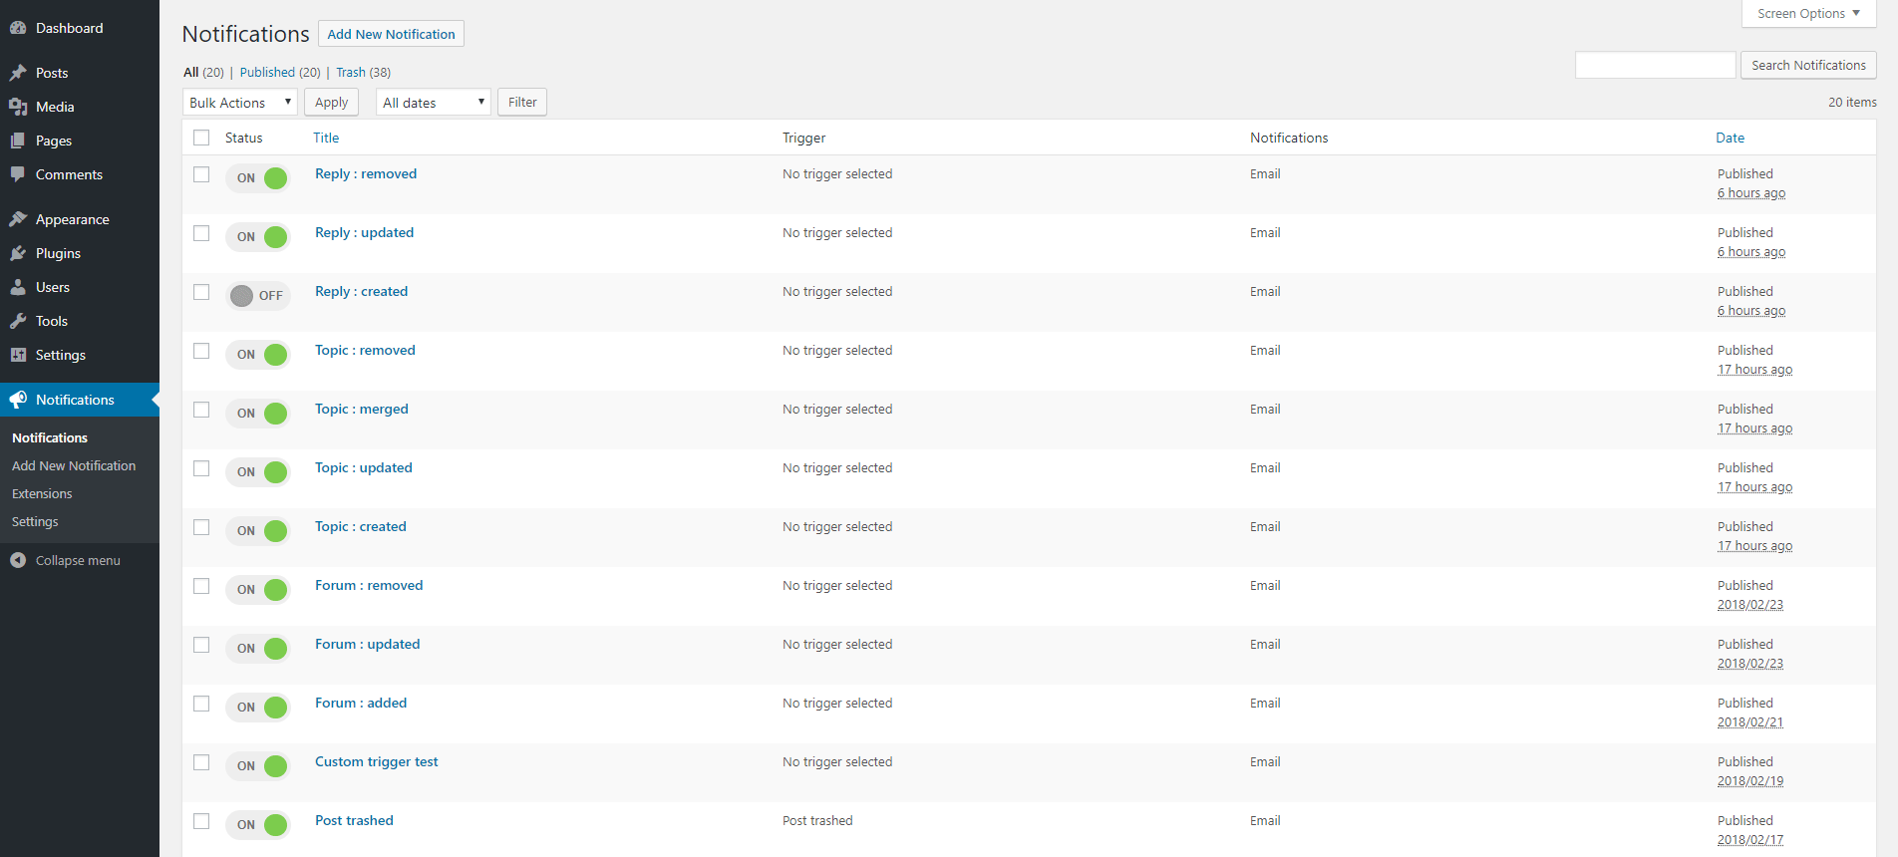Check the box for Forum : added
The image size is (1898, 857).
point(201,704)
